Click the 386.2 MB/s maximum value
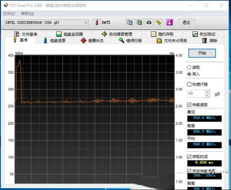 pos(204,132)
